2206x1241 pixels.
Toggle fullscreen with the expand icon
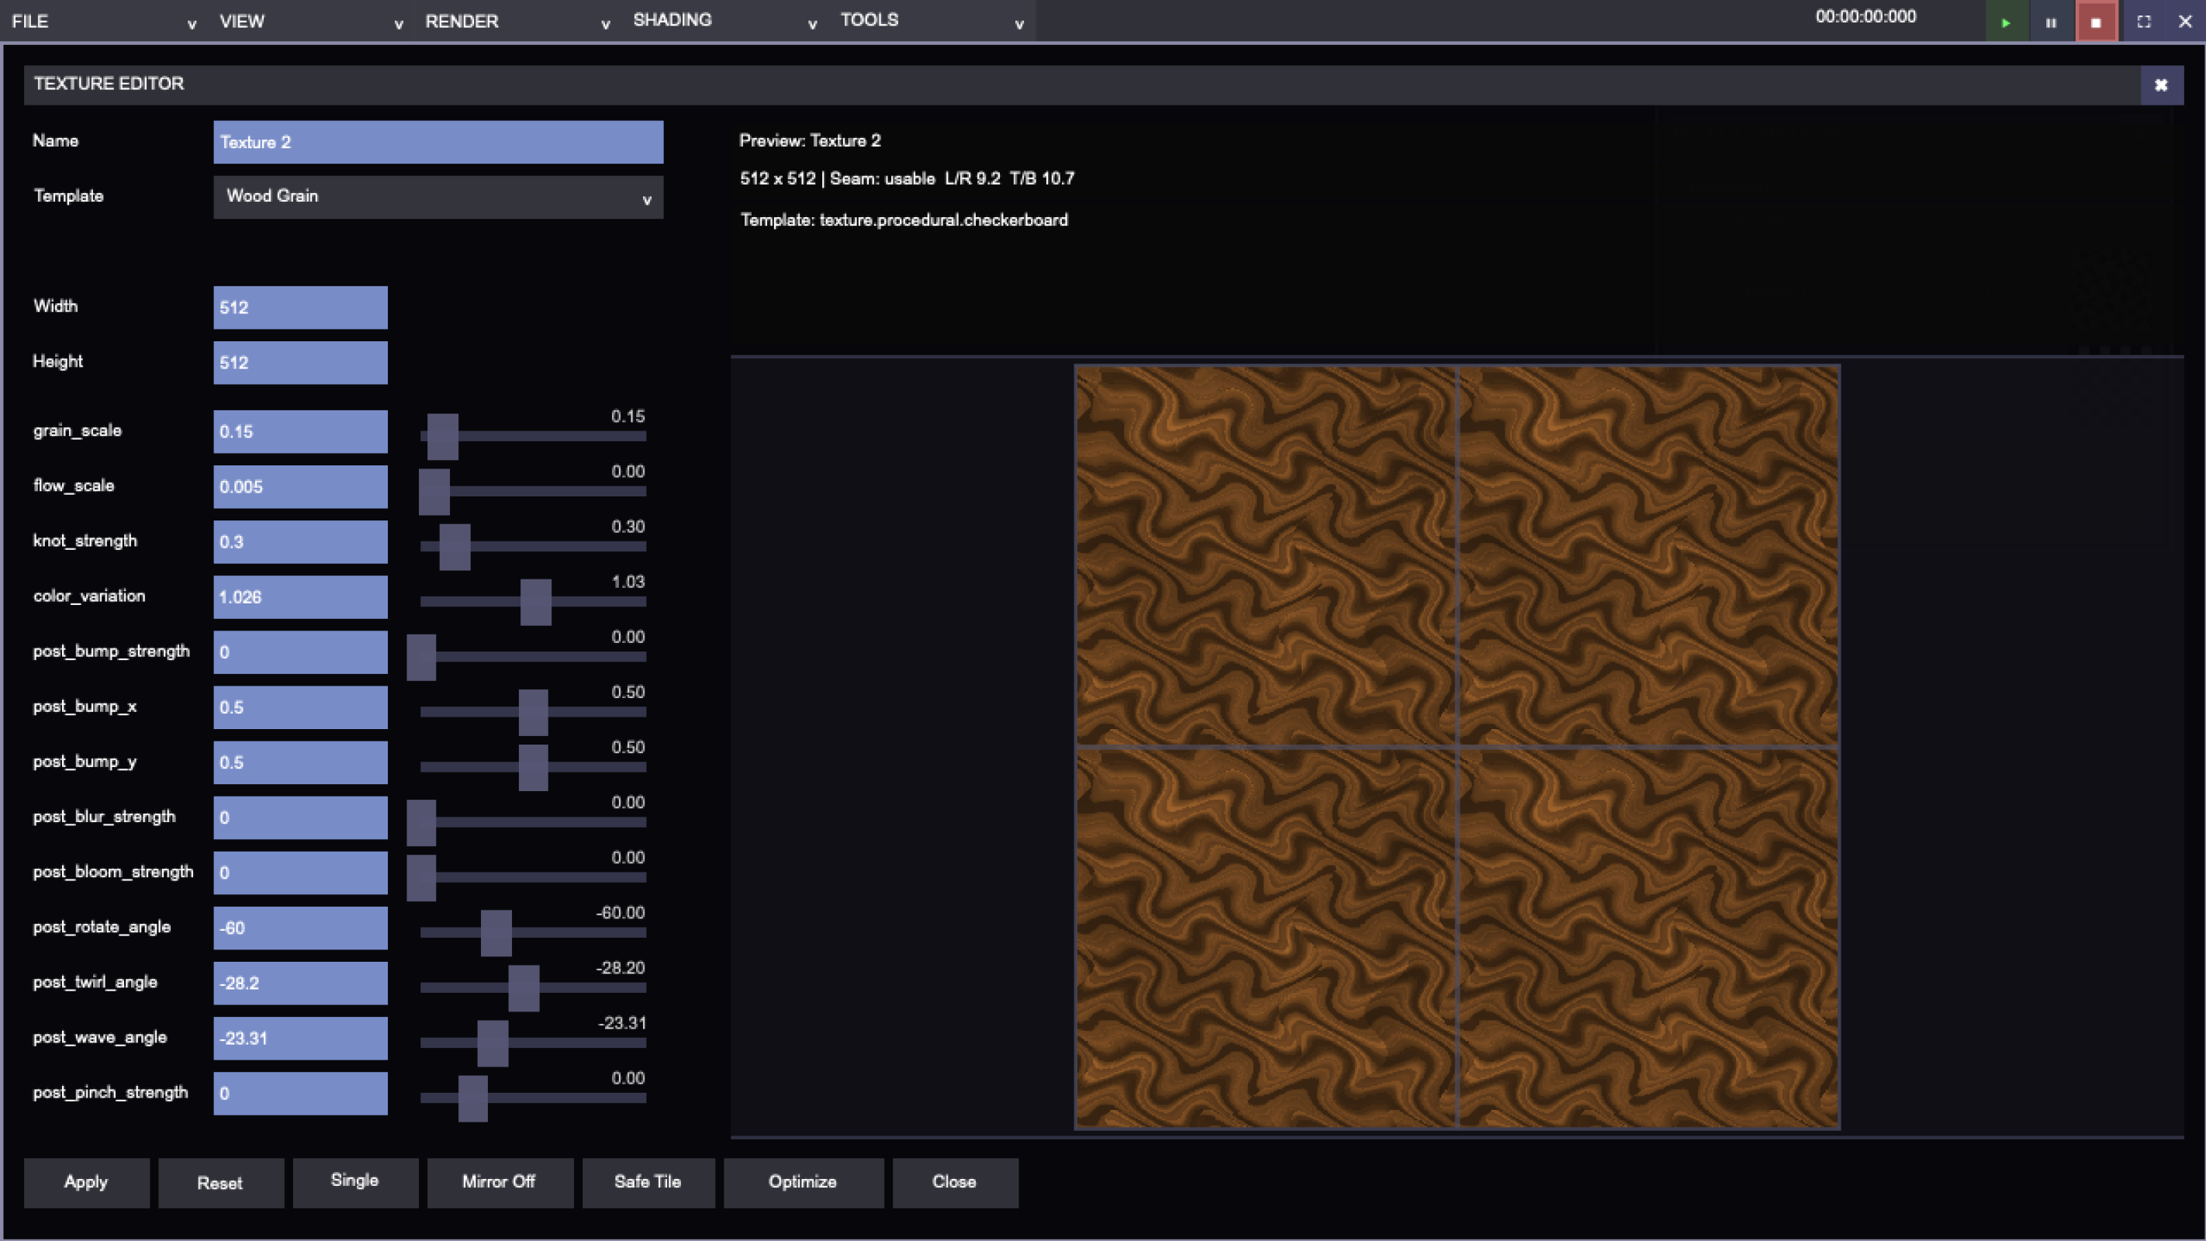click(2143, 22)
